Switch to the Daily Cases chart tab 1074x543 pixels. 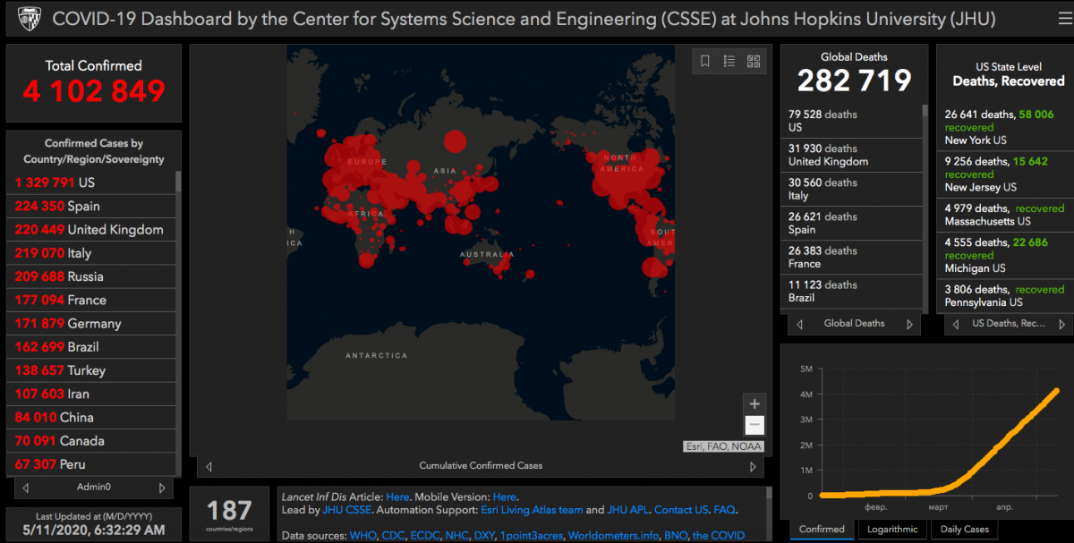(x=964, y=530)
